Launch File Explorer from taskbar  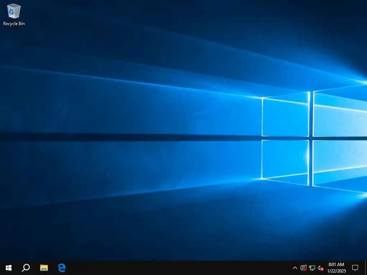coord(44,268)
